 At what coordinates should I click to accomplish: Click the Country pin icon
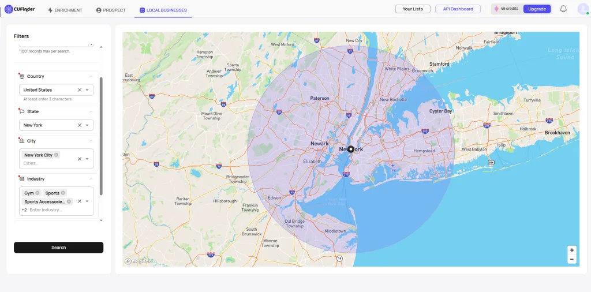21,77
